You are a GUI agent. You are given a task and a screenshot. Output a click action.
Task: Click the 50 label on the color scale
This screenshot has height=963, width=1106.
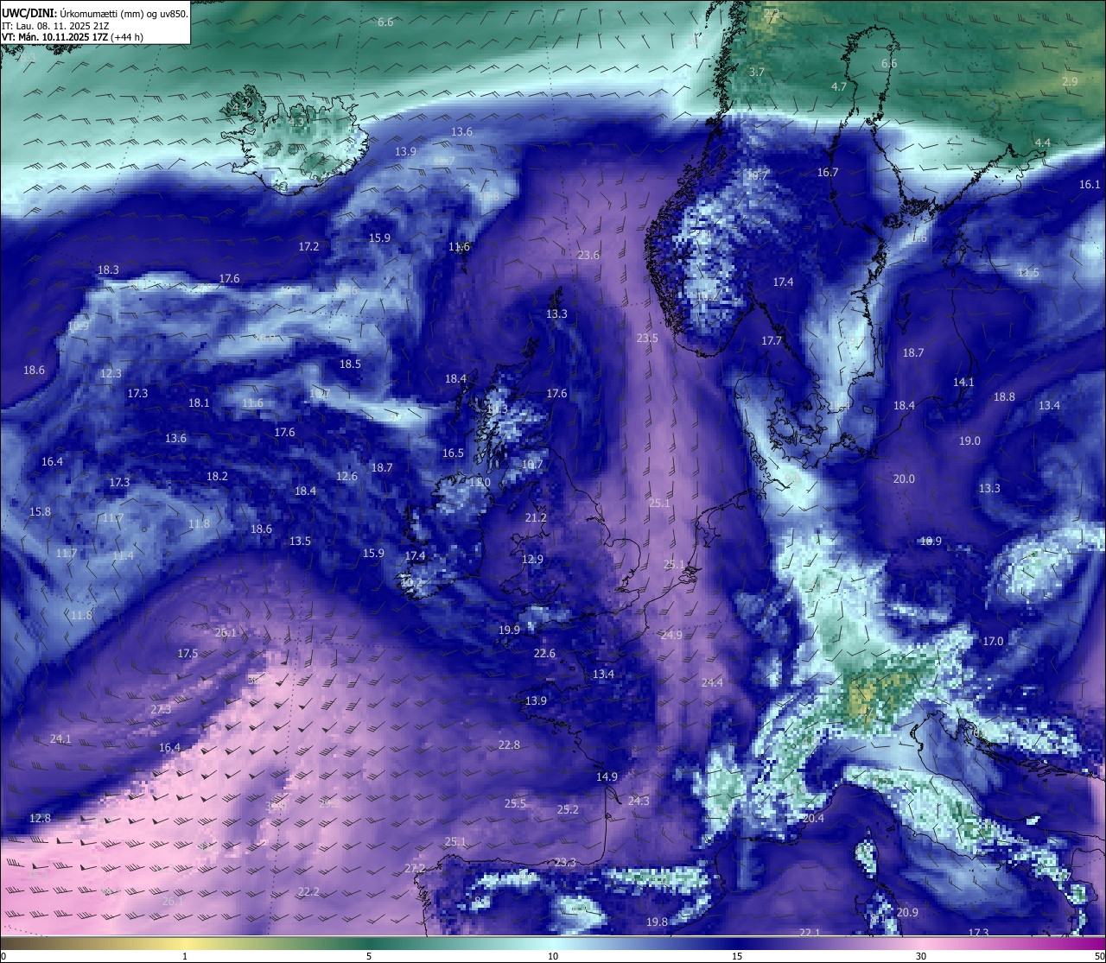tap(1098, 956)
